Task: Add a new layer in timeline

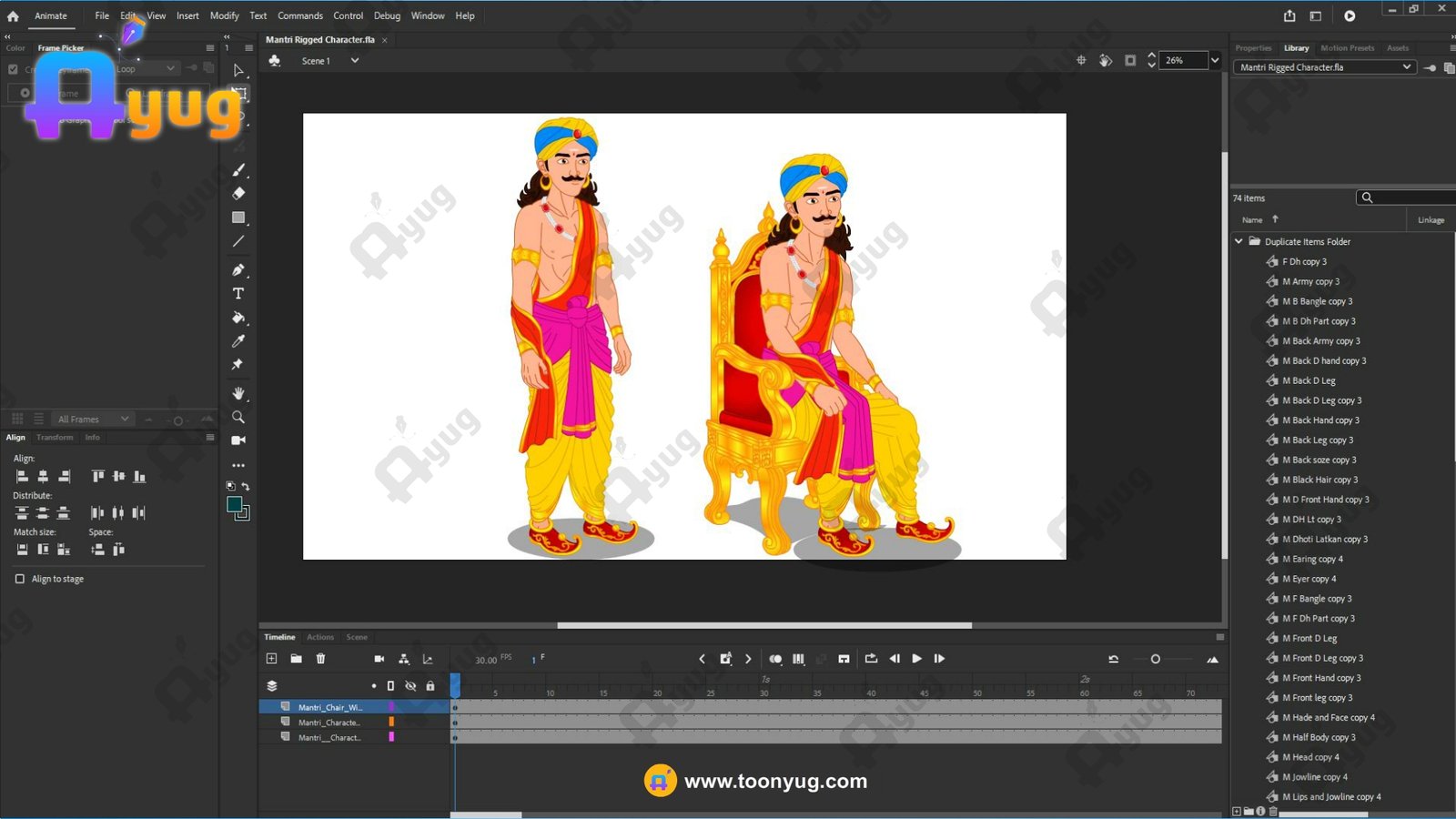Action: tap(271, 659)
